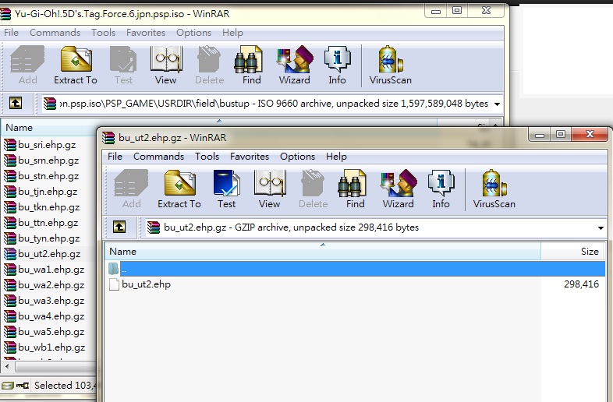Expand address dropdown in Yu-Gi-Oh iso window
The image size is (613, 402).
point(497,104)
